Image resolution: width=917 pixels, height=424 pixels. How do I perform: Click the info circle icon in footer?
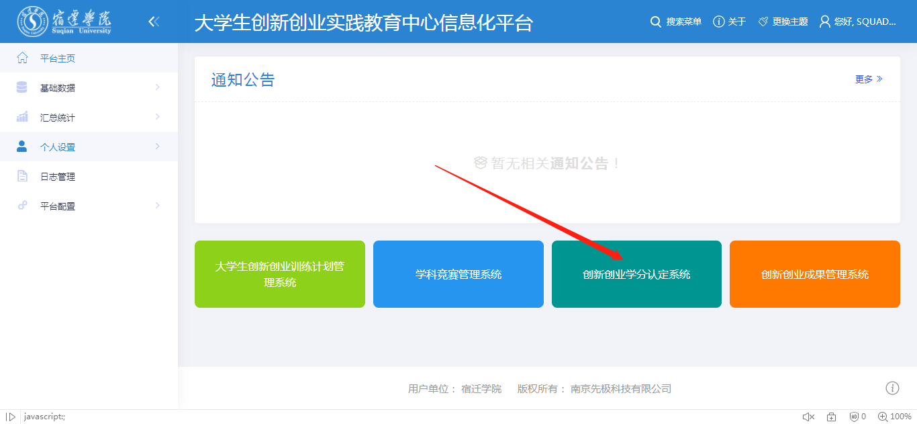click(x=892, y=388)
